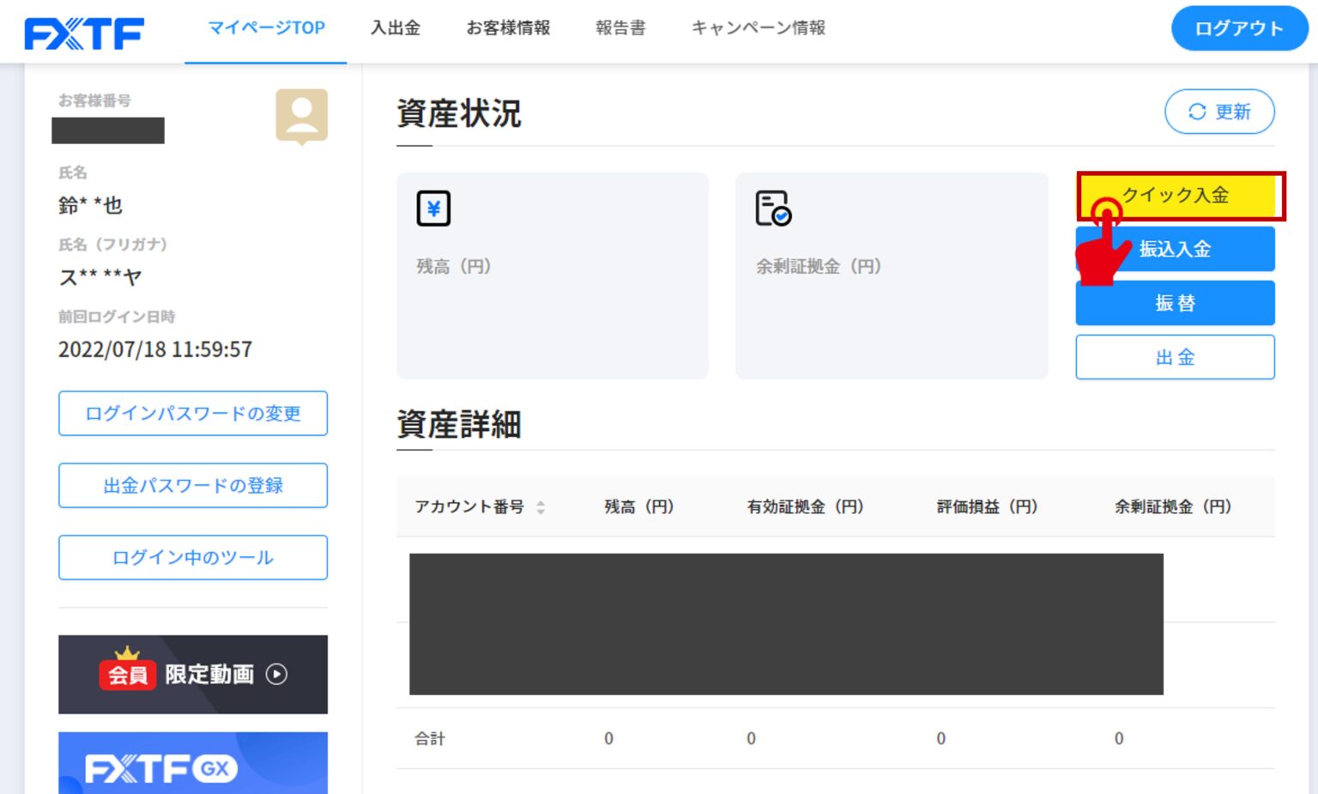Click the ログアウト button

pyautogui.click(x=1238, y=27)
